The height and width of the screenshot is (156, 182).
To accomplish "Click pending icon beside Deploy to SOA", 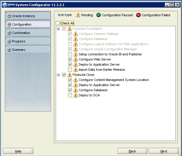I will (76, 95).
